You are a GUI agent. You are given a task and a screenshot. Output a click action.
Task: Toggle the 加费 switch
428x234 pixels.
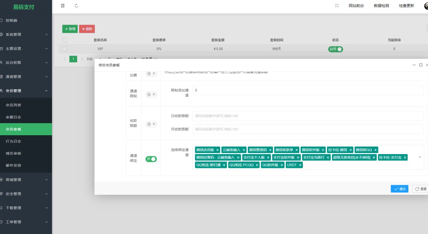[151, 73]
